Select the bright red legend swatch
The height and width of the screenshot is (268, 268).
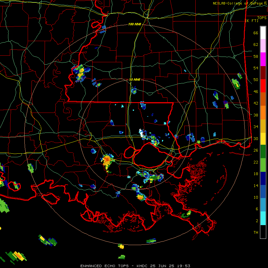pos(263,86)
